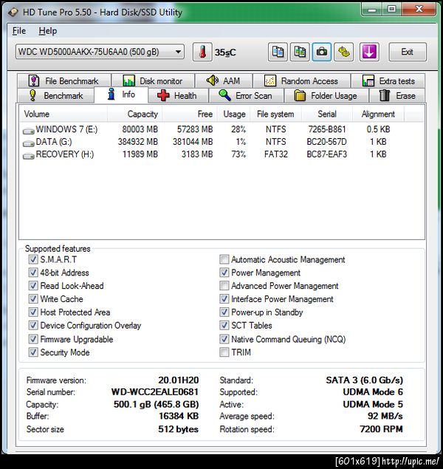The image size is (443, 469).
Task: Sort by the Alignment column header
Action: coord(378,114)
